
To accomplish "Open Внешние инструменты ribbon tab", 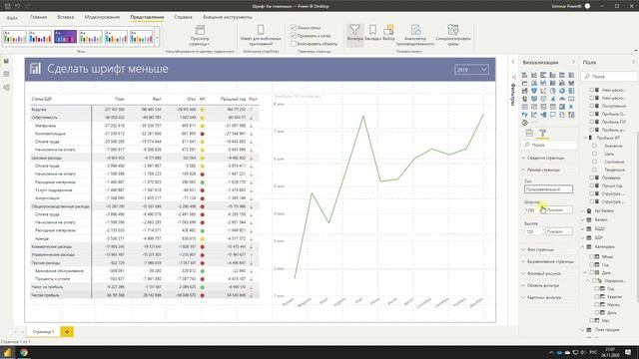I will (x=228, y=18).
